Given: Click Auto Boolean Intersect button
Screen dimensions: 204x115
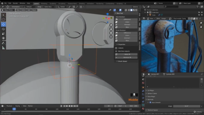Looking at the screenshot, I should tap(126, 25).
